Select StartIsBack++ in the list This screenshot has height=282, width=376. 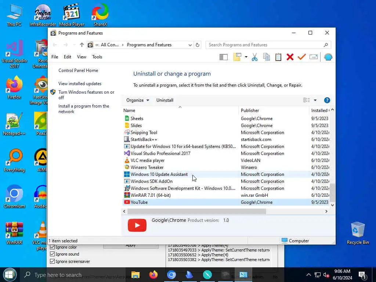pyautogui.click(x=226, y=139)
